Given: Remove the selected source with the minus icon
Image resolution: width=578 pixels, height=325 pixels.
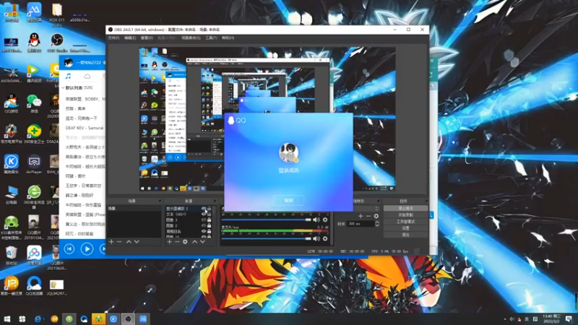Looking at the screenshot, I should click(177, 242).
